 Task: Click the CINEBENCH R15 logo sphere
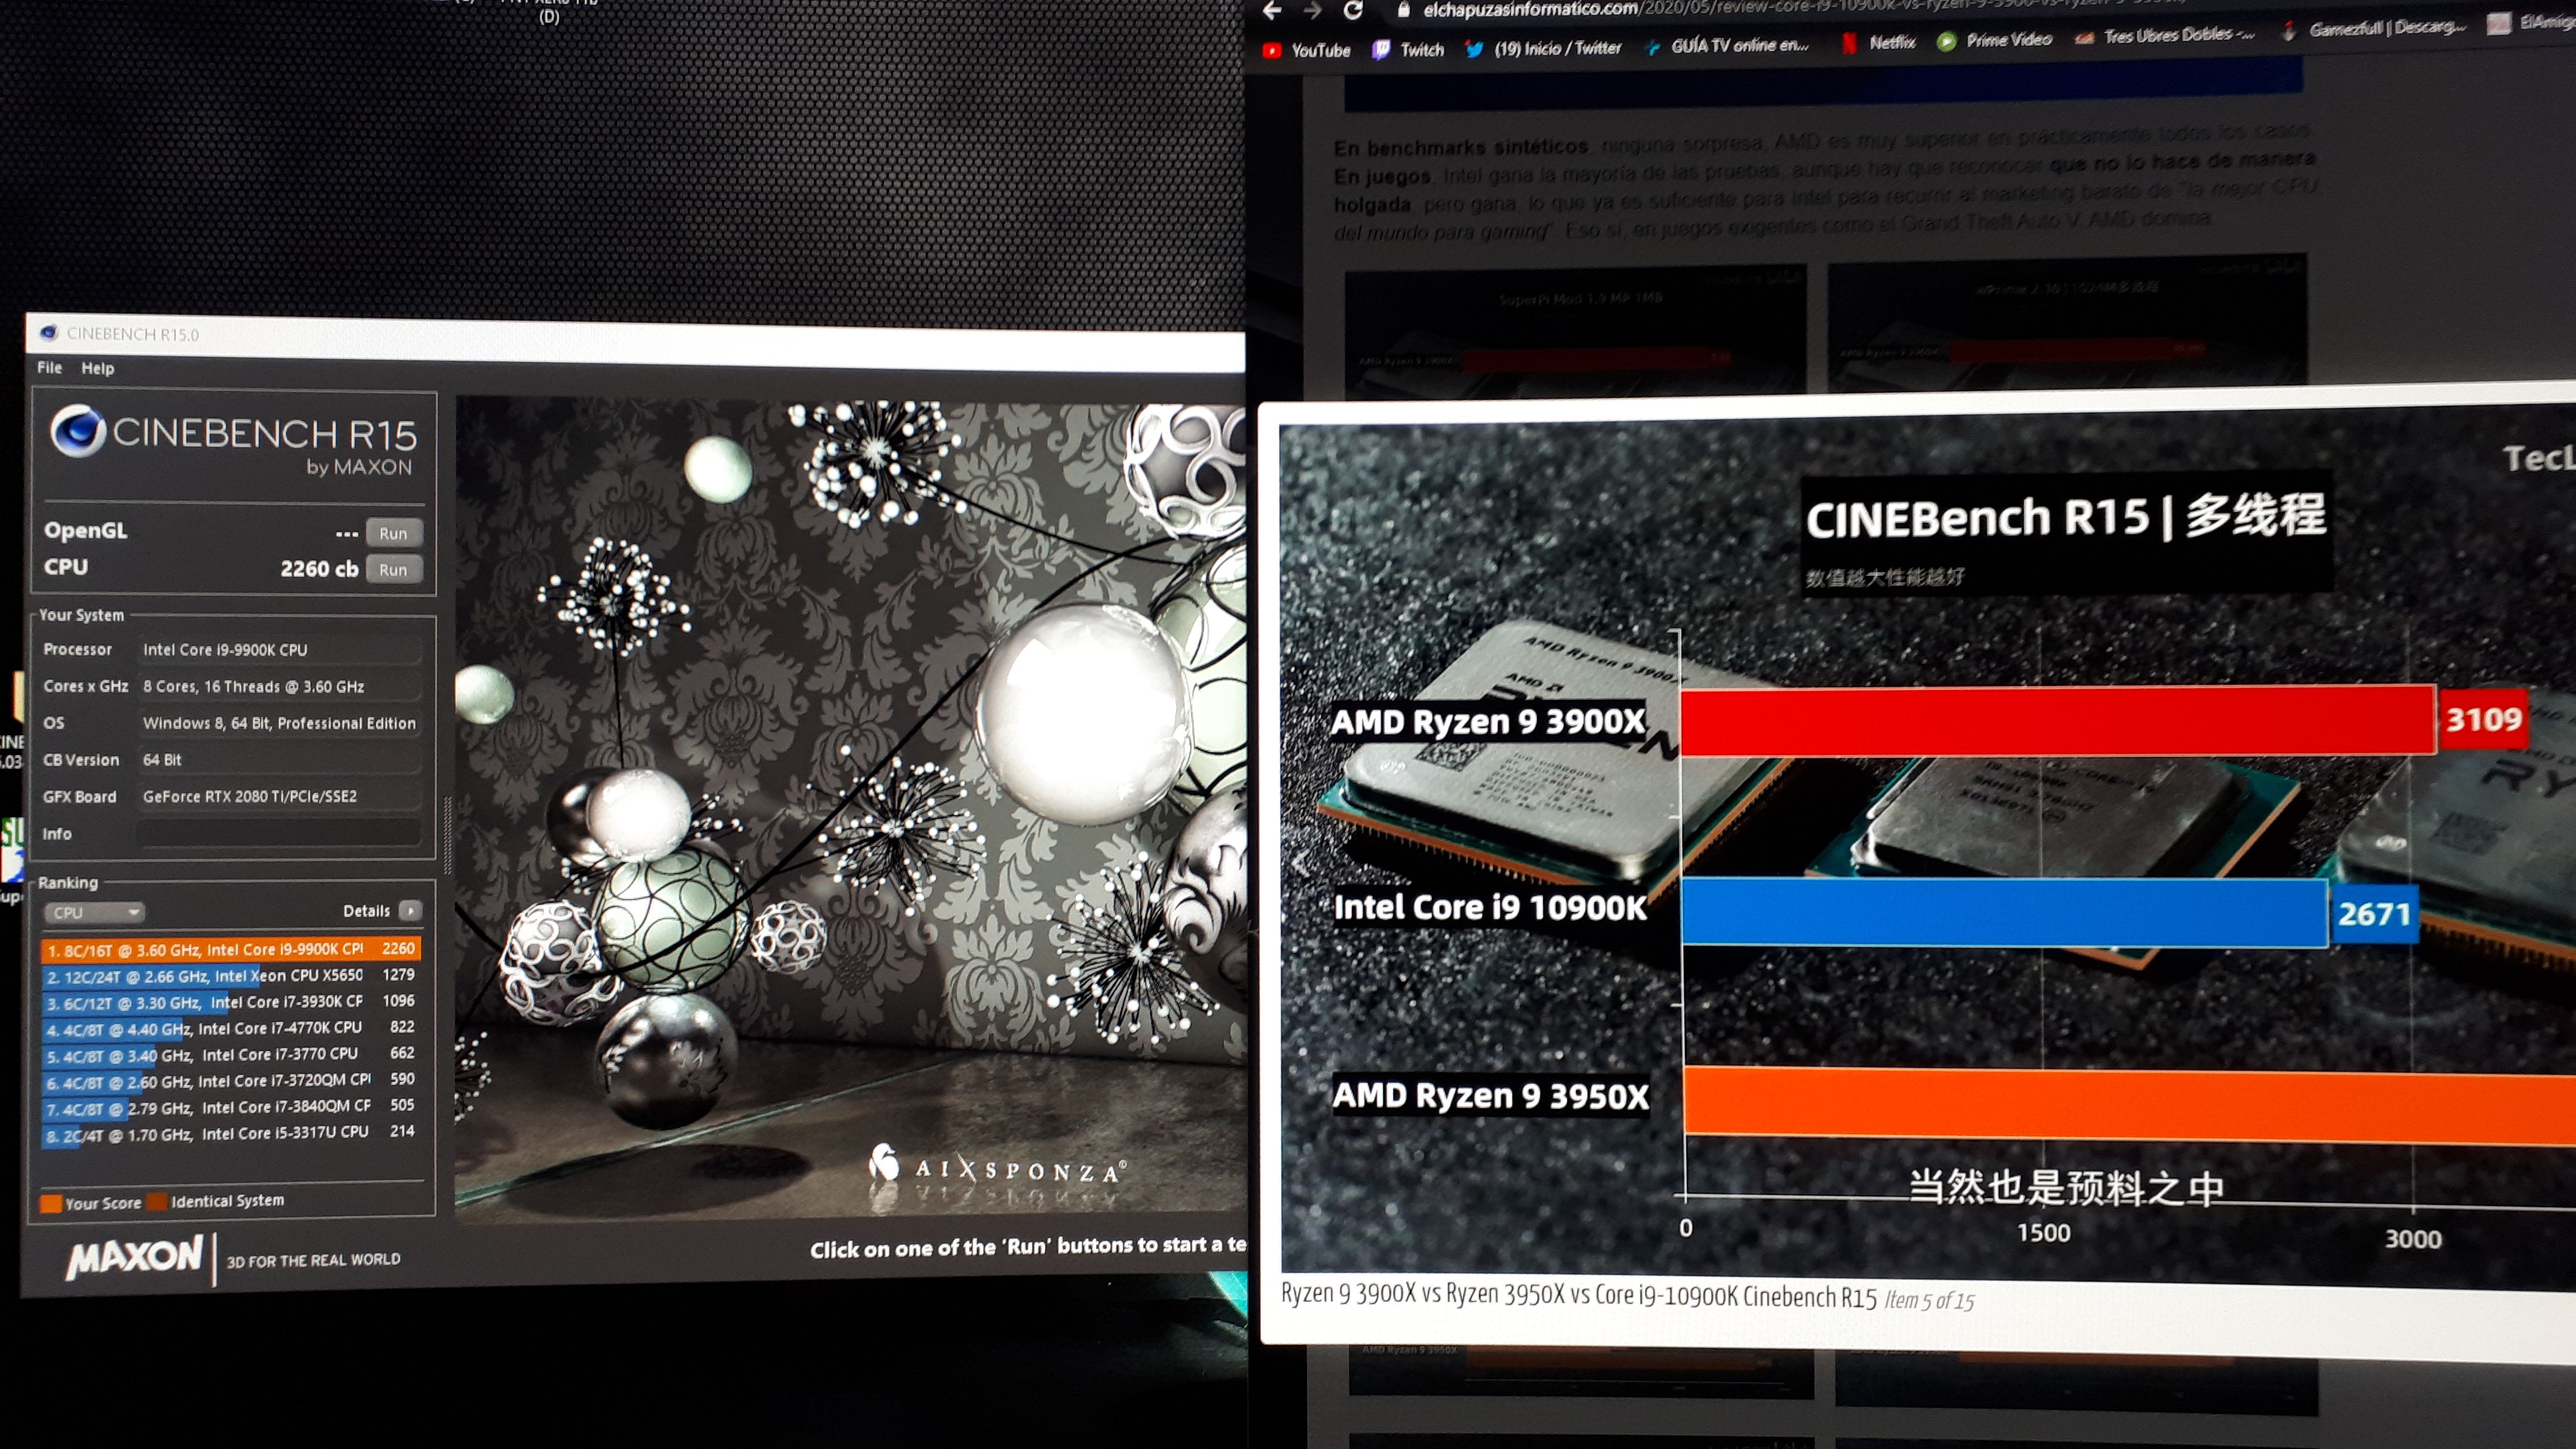pos(78,431)
